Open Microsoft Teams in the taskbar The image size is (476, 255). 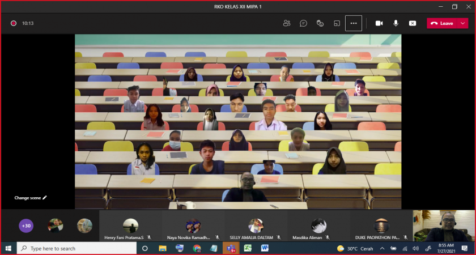coord(231,248)
